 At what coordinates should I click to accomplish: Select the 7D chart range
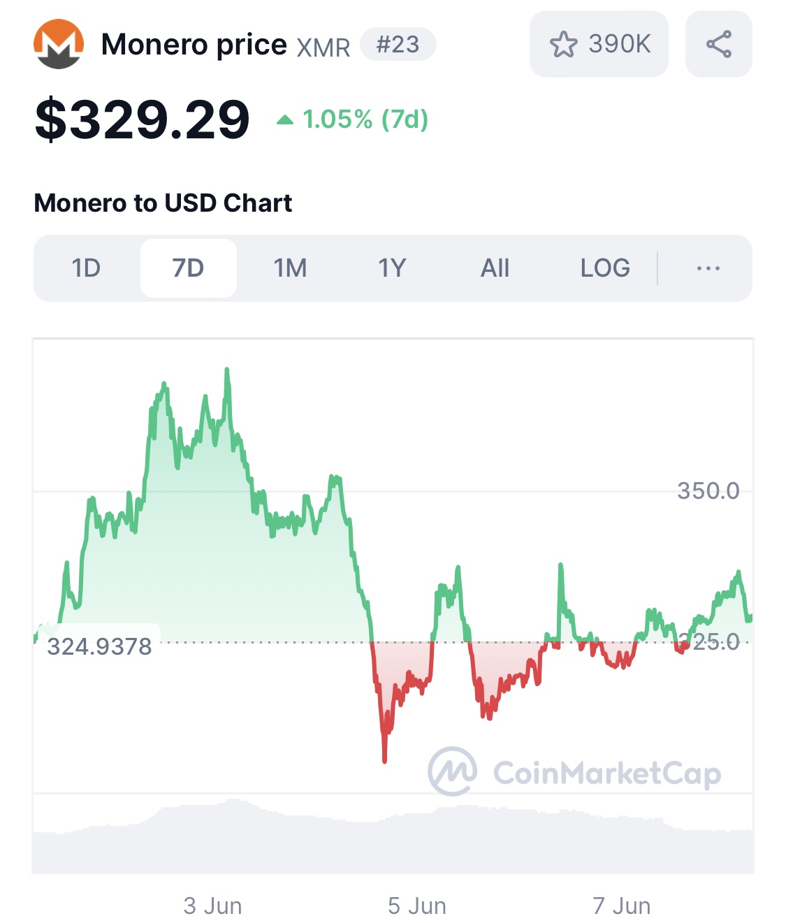click(x=189, y=268)
